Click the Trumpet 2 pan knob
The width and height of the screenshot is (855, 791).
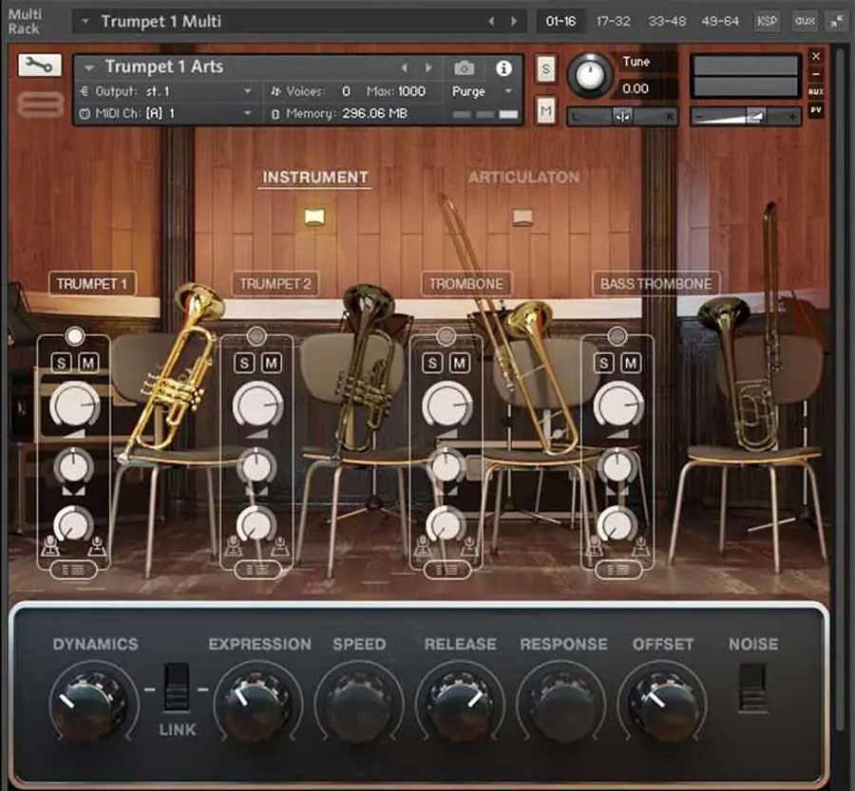point(256,465)
